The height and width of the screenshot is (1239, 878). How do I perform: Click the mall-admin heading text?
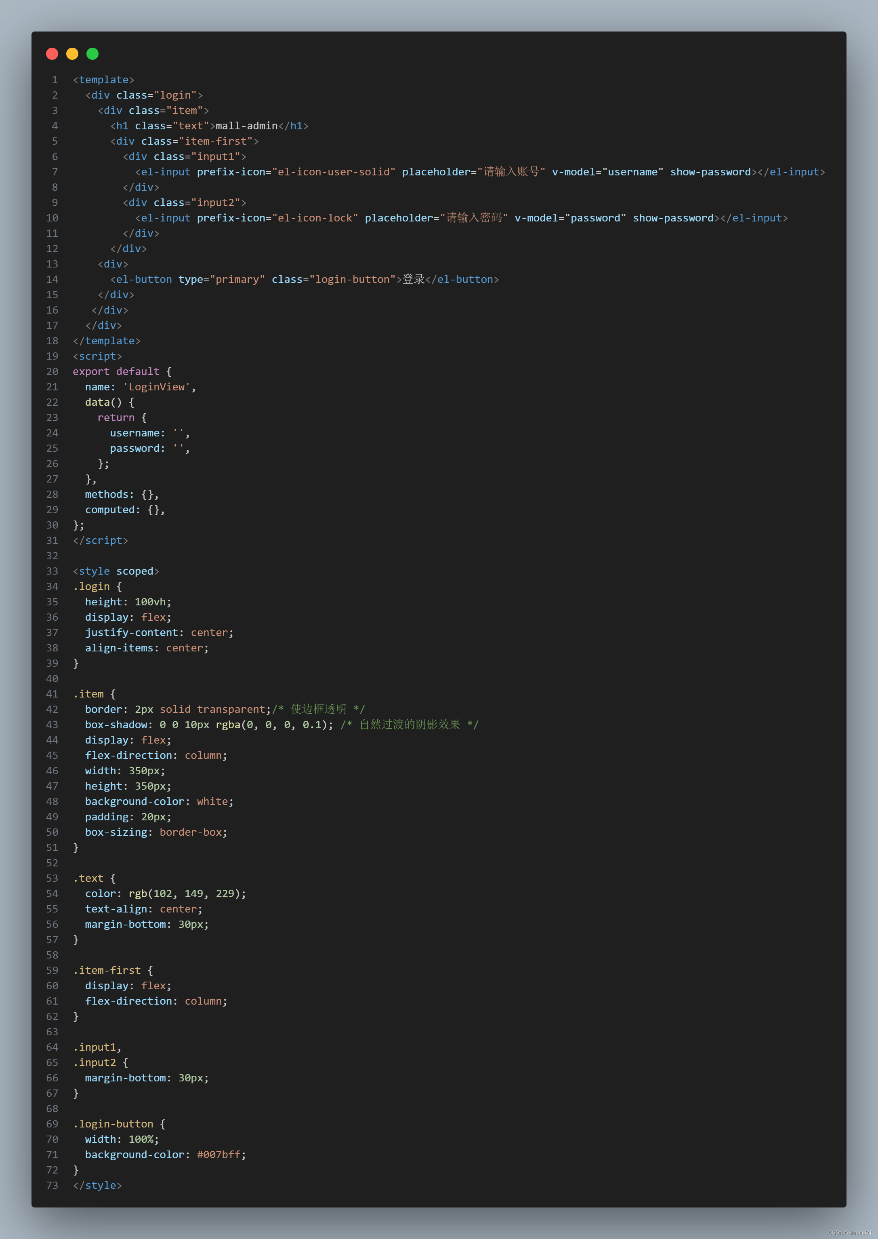246,125
